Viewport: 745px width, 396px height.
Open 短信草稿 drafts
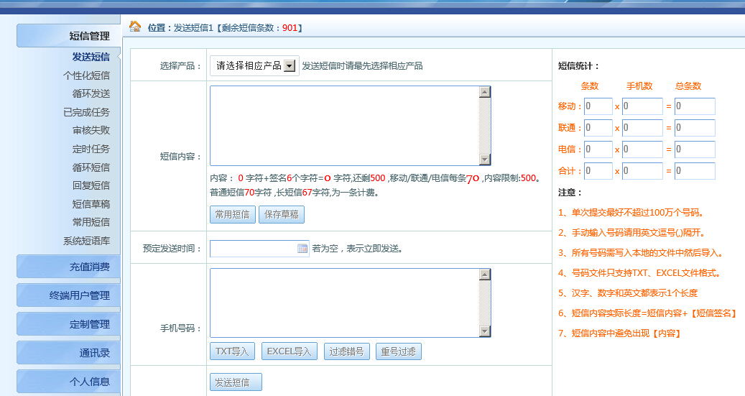(x=91, y=204)
